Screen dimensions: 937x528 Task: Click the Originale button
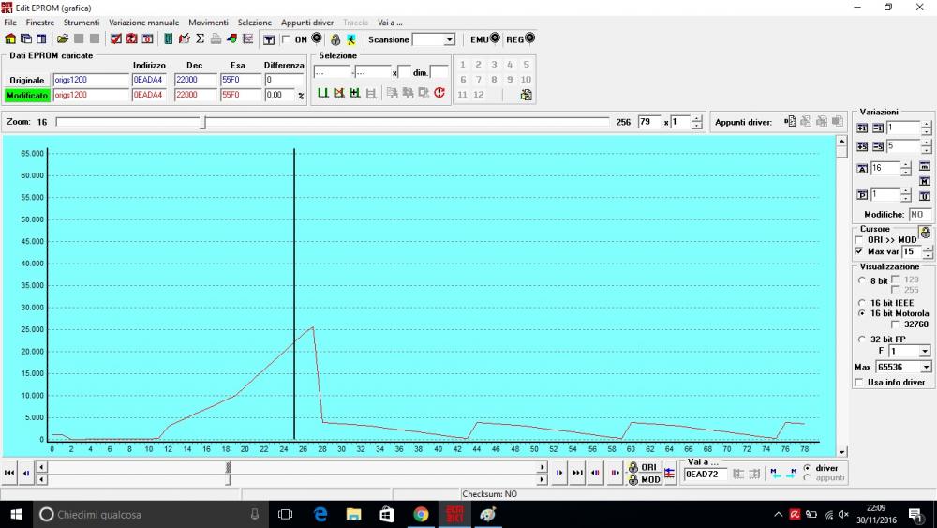[27, 80]
